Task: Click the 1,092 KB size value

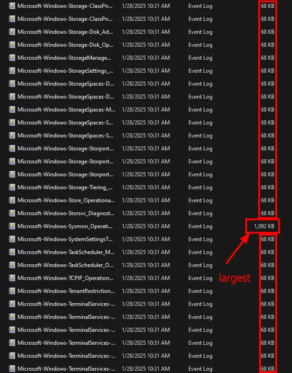Action: pos(264,226)
